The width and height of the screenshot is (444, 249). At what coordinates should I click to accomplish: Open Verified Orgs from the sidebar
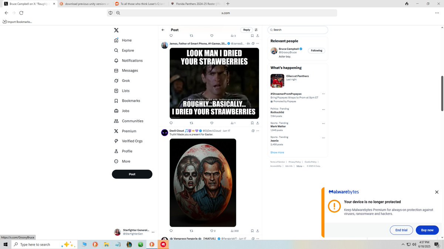tap(133, 141)
